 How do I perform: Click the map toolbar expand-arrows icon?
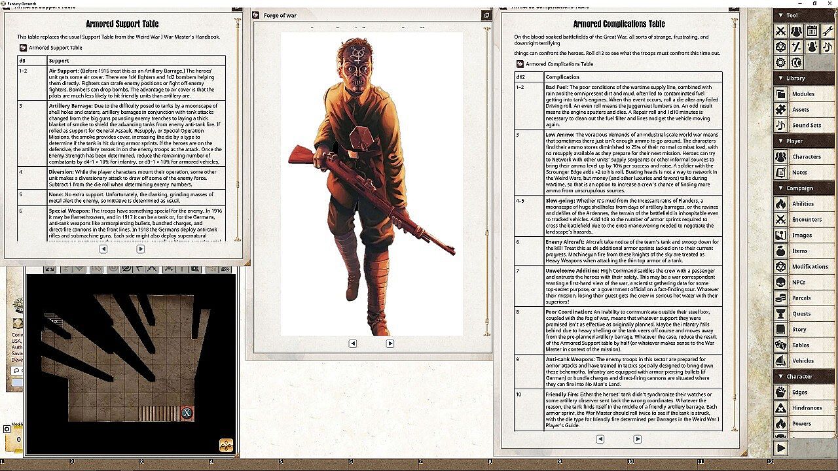pos(50,268)
